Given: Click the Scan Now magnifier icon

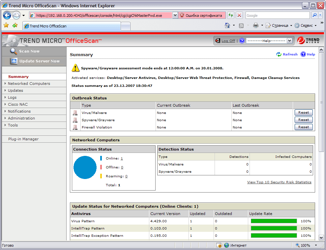Looking at the screenshot, I should pos(14,51).
